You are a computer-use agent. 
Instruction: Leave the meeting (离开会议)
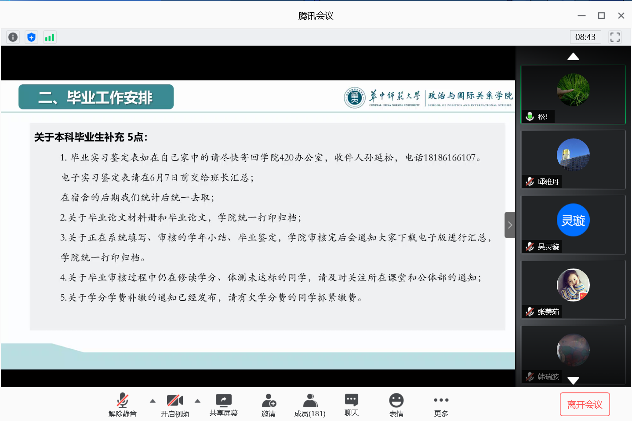pyautogui.click(x=585, y=404)
